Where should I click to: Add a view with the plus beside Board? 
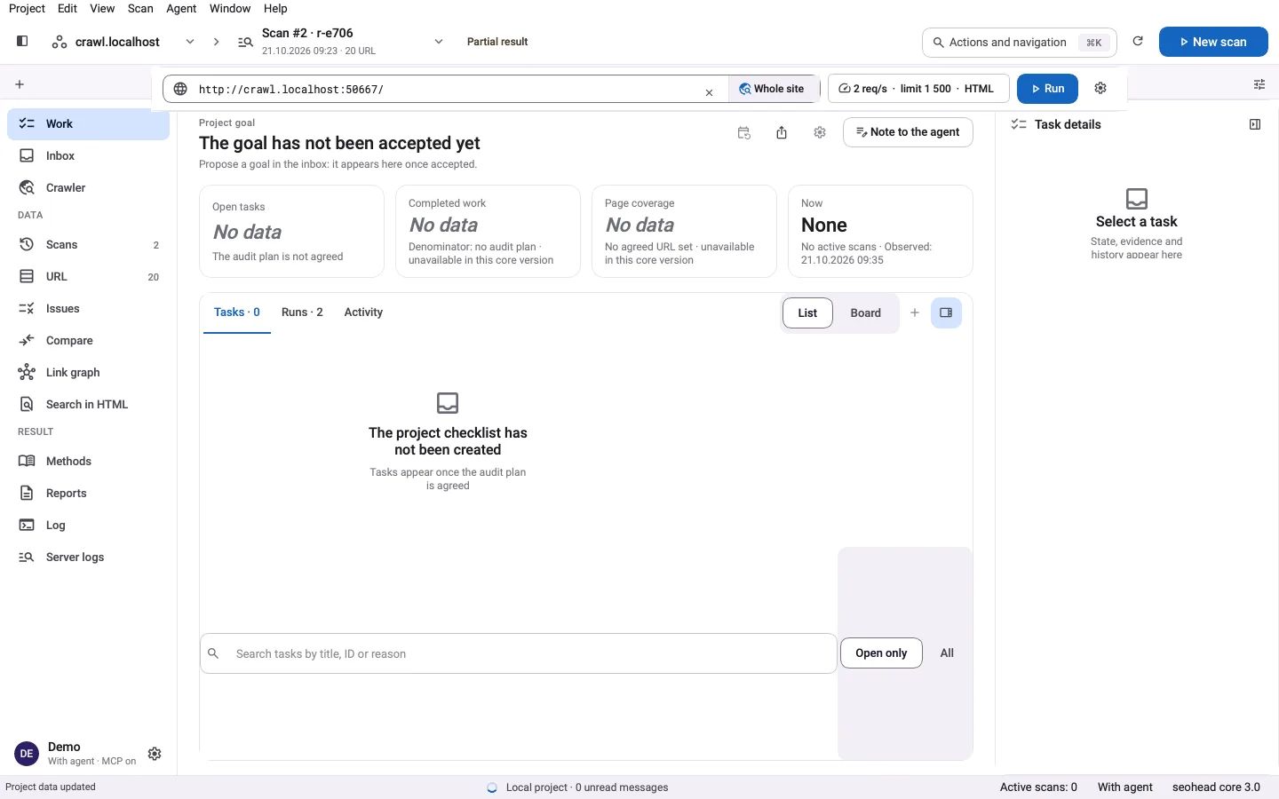915,312
